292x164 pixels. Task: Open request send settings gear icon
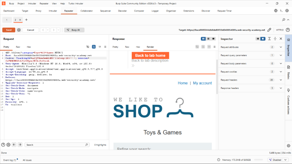19,30
